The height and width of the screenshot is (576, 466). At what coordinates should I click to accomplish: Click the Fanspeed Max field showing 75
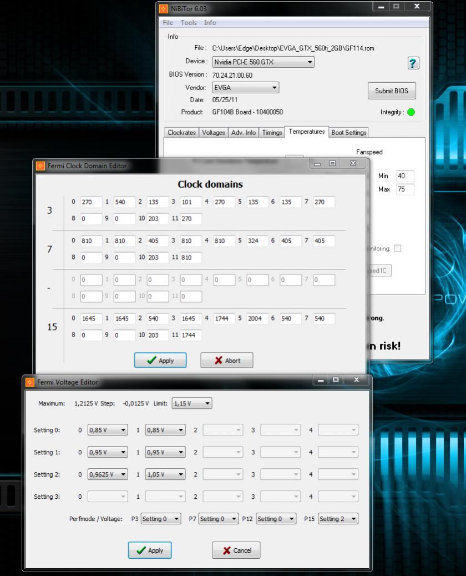(405, 189)
